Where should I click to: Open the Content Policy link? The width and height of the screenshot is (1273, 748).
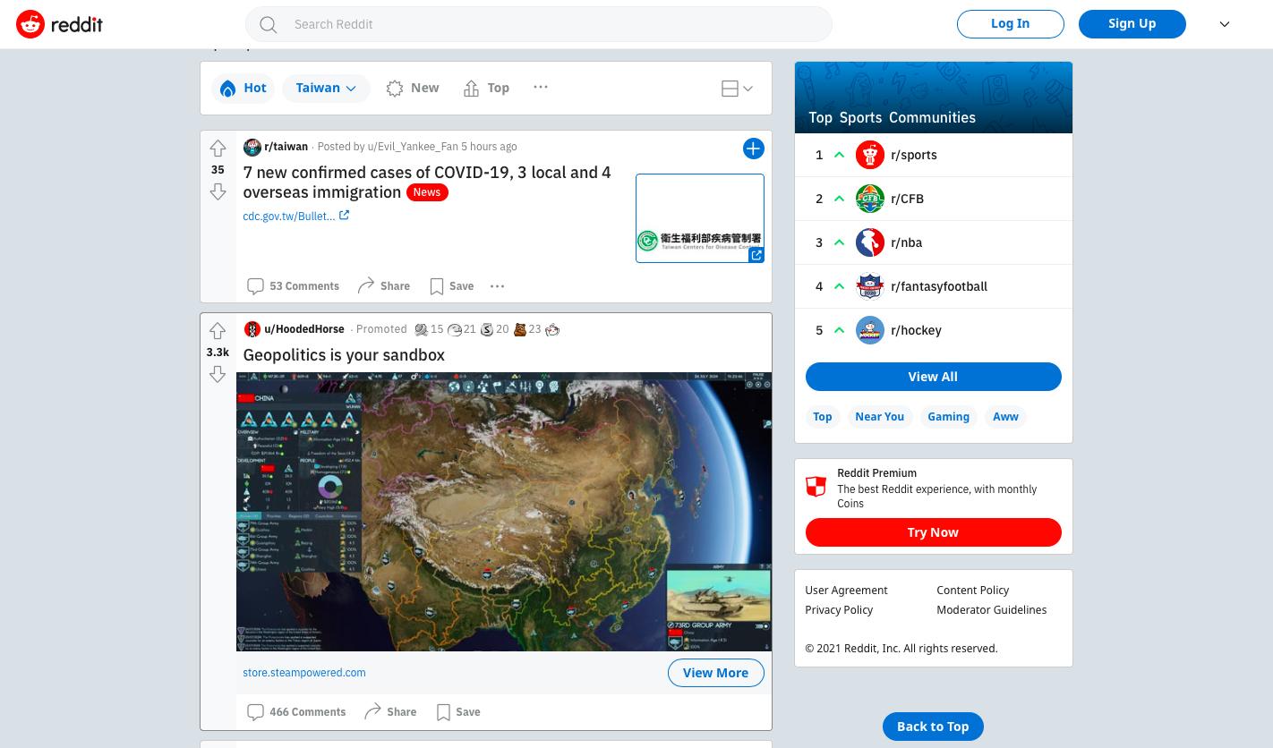tap(973, 591)
